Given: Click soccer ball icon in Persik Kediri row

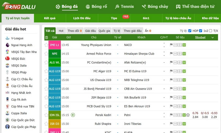Looking at the screenshot, I should tap(188, 115).
